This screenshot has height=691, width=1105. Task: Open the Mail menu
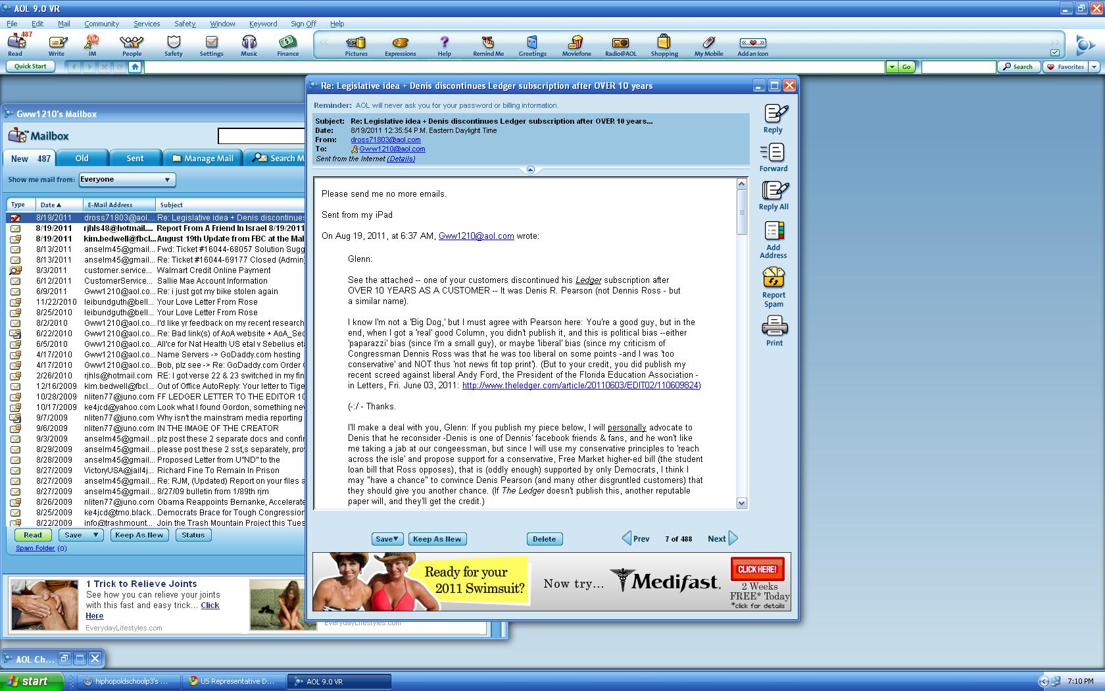(x=64, y=24)
